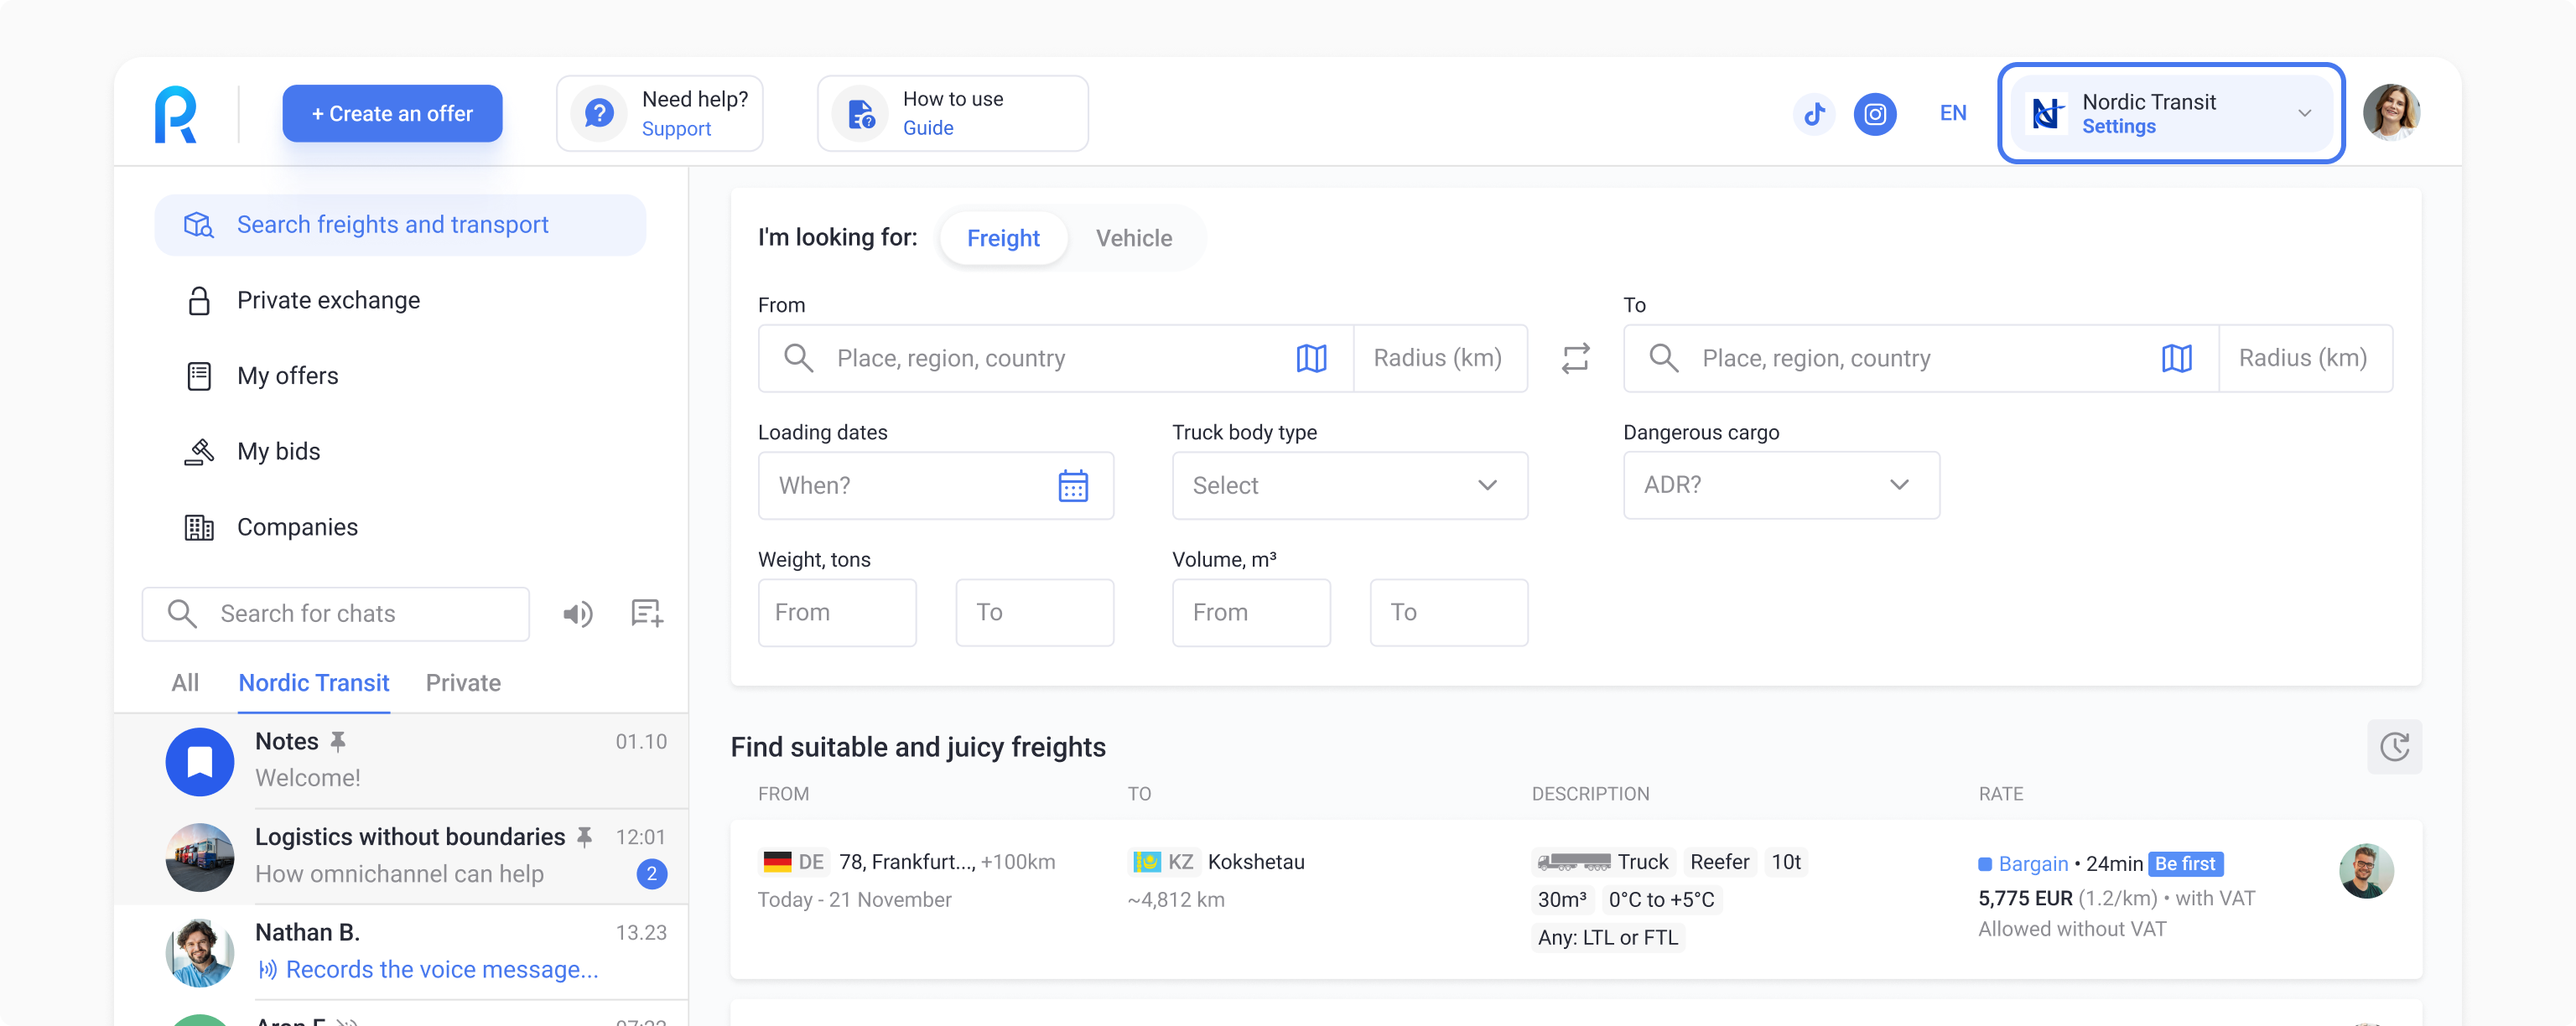Click the new chat compose icon
Screen dimensions: 2576x1026
647,614
